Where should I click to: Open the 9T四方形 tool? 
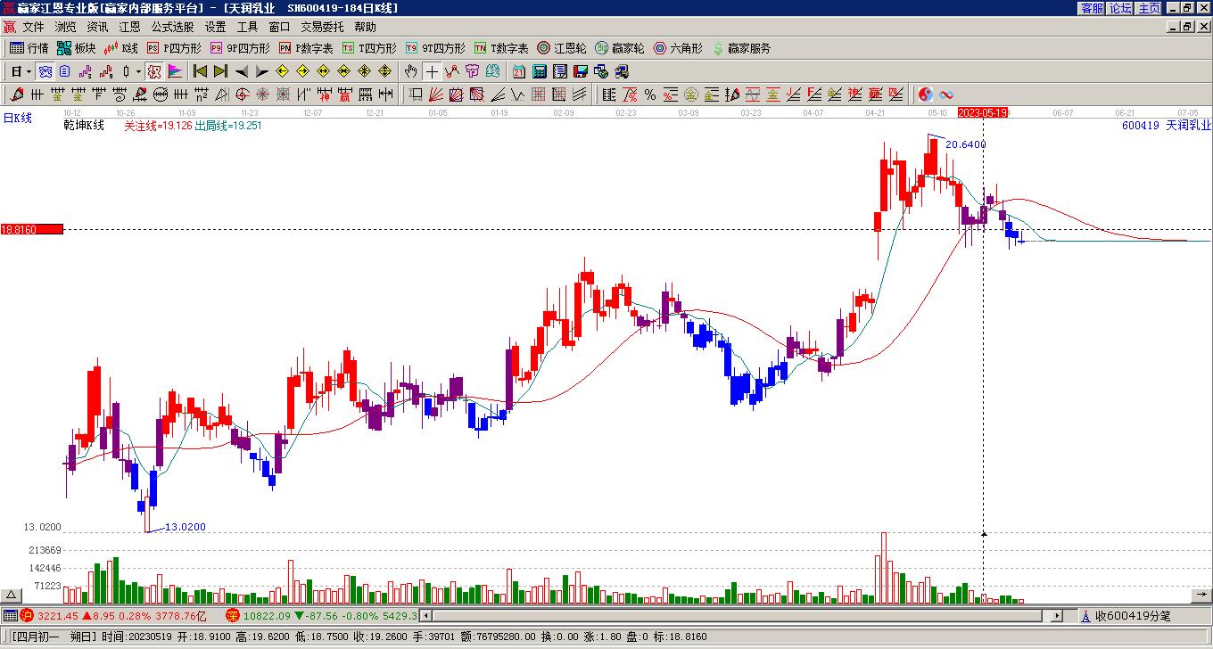(x=435, y=48)
